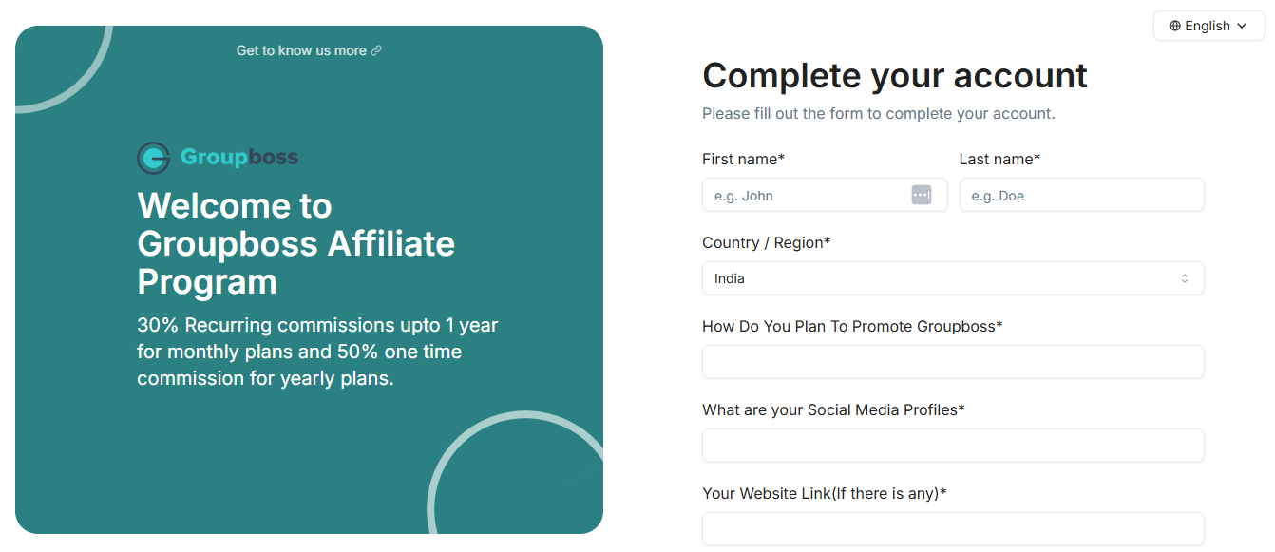Expand the language chevron next to English

(1242, 26)
